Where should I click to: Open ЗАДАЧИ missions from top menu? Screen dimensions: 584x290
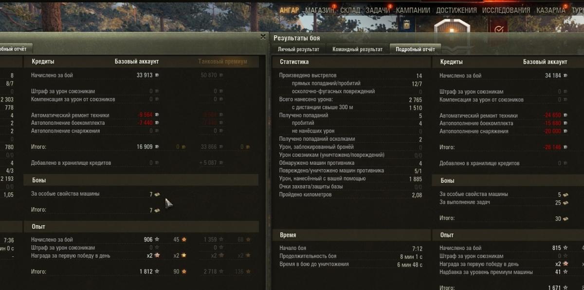pyautogui.click(x=378, y=10)
